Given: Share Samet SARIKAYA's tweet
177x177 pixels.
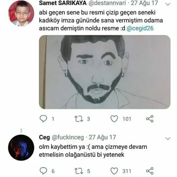Looking at the screenshot, I should (x=150, y=119).
